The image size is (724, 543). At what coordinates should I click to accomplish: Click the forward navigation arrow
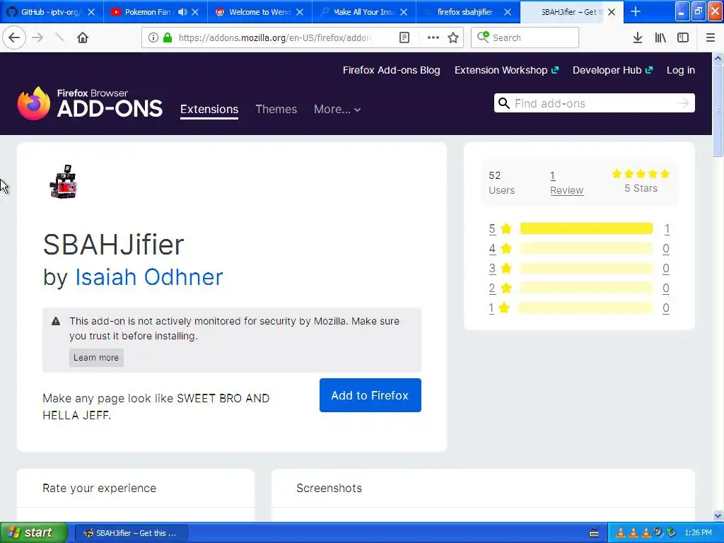pos(37,37)
